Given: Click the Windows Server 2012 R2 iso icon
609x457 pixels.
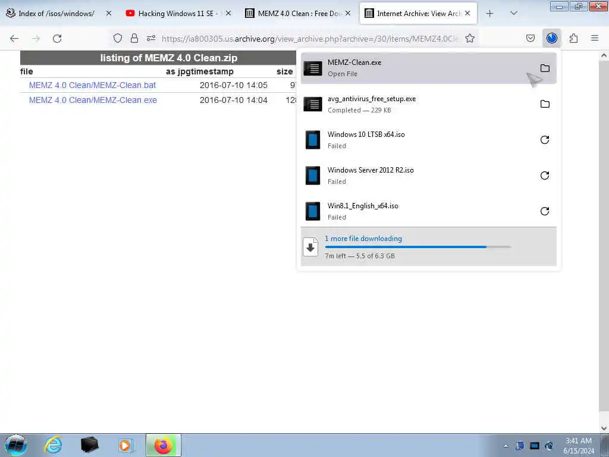Looking at the screenshot, I should tap(313, 176).
